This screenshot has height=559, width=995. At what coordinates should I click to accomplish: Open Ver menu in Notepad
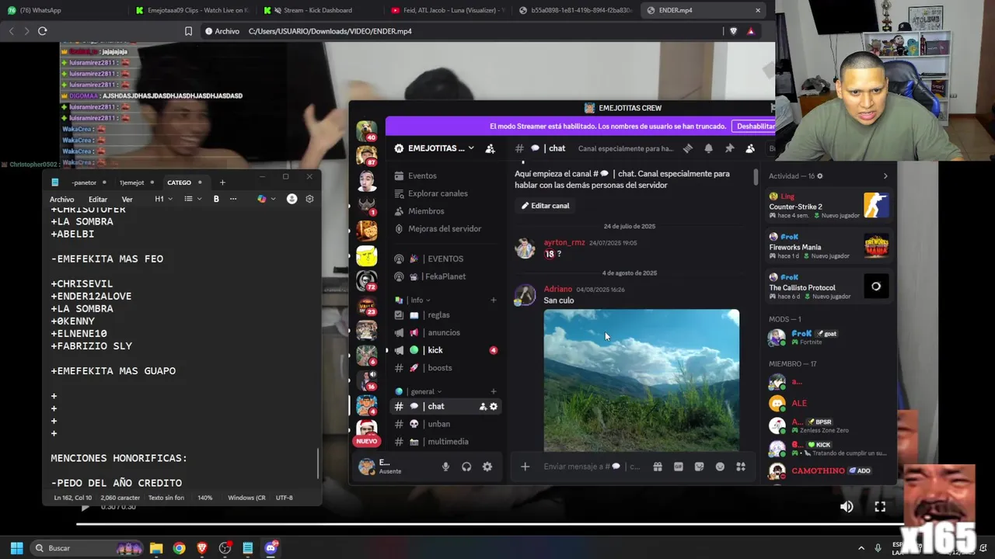(127, 200)
